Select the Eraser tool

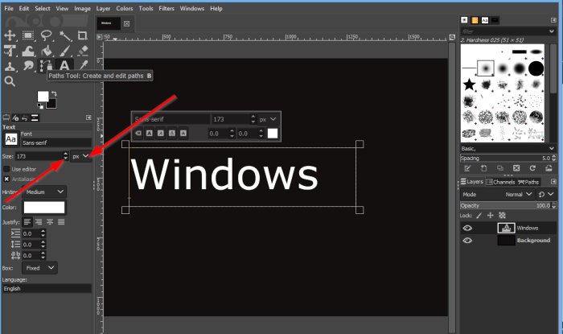83,51
